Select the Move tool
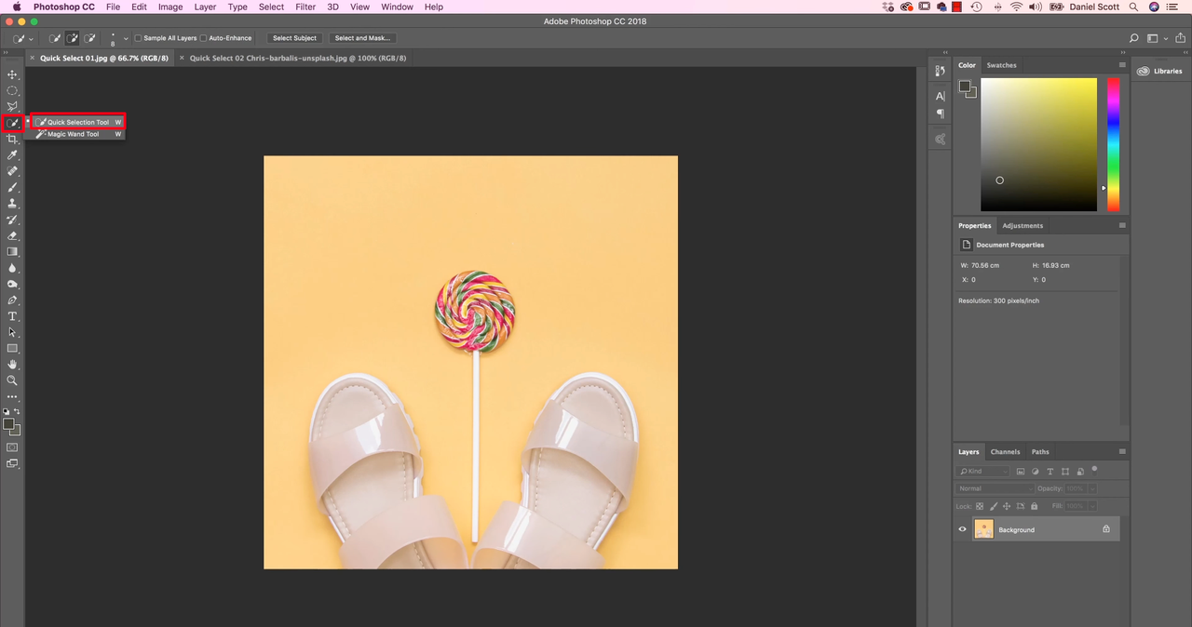The height and width of the screenshot is (627, 1192). (x=12, y=74)
